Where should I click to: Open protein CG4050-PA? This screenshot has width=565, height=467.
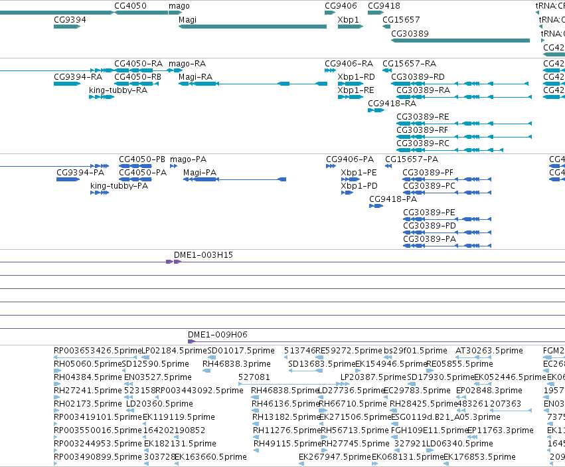(143, 173)
